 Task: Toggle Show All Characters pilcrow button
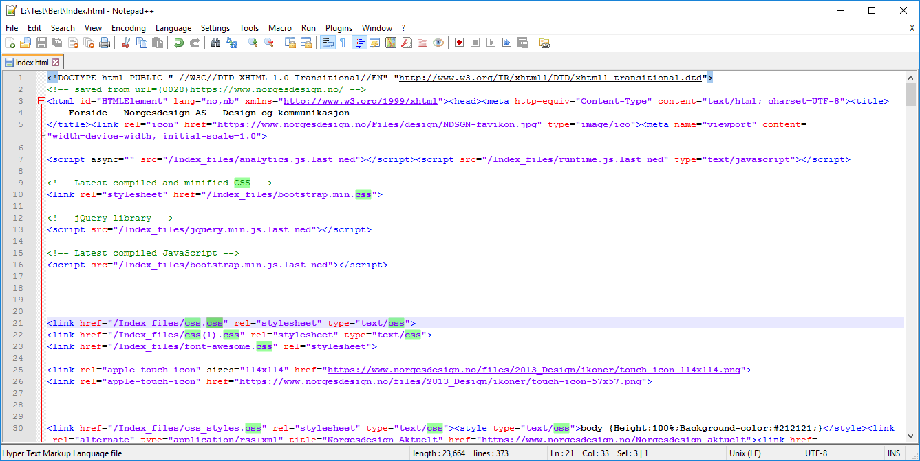point(343,43)
